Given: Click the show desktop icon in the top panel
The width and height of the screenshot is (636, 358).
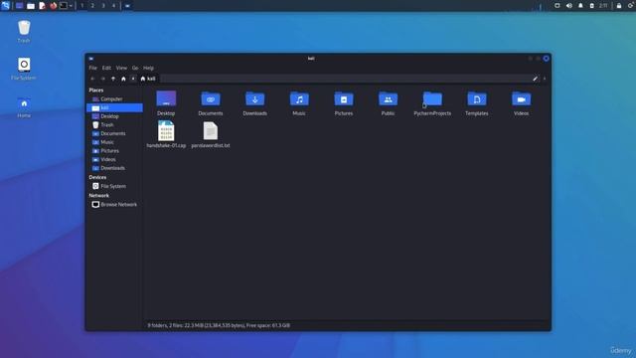Looking at the screenshot, I should point(19,6).
